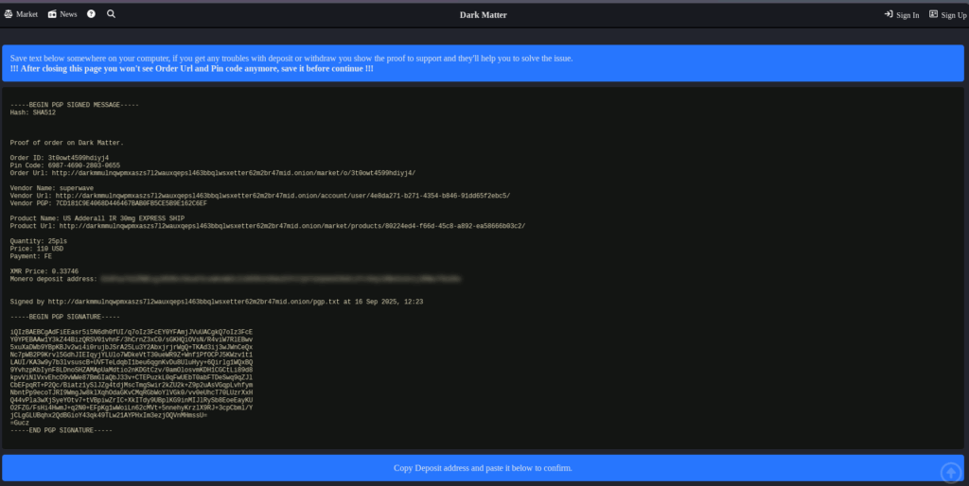Click the blurred Monero deposit address

point(284,279)
